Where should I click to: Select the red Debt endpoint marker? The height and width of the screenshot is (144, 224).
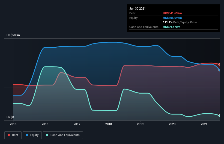tap(219, 64)
